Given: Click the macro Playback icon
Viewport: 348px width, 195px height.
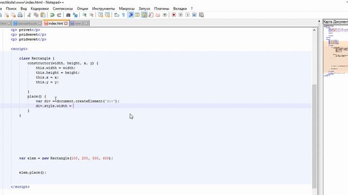Looking at the screenshot, I should (x=188, y=15).
